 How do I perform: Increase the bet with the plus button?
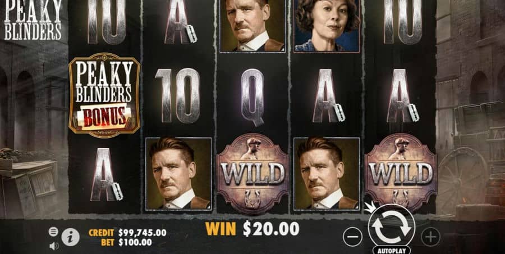click(430, 237)
